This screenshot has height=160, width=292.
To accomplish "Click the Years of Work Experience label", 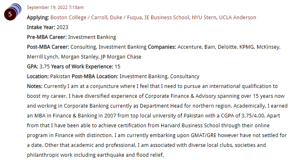I will [82, 67].
